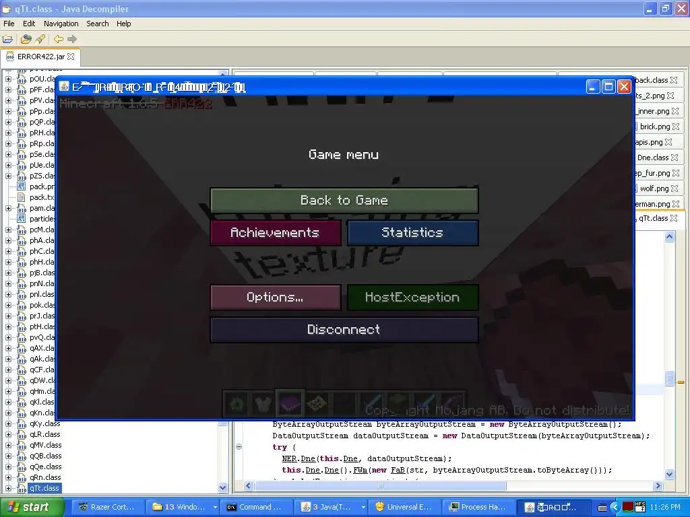The height and width of the screenshot is (517, 690).
Task: Open the Help menu
Action: pos(124,24)
